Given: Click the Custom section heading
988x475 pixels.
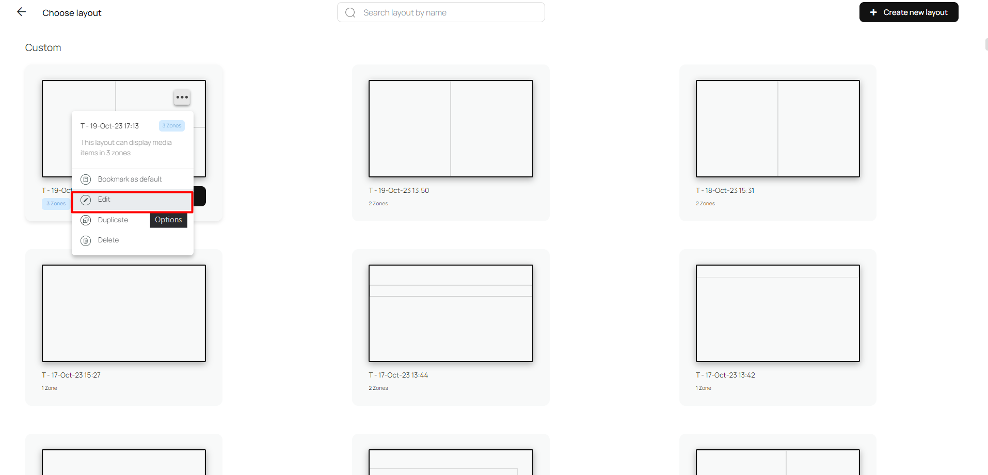Looking at the screenshot, I should [x=43, y=47].
